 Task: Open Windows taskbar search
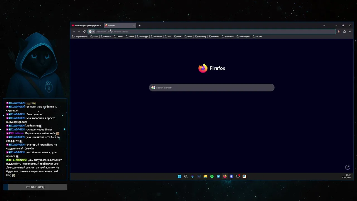tap(186, 176)
